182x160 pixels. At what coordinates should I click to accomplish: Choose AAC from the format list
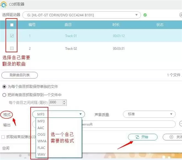coord(41,128)
